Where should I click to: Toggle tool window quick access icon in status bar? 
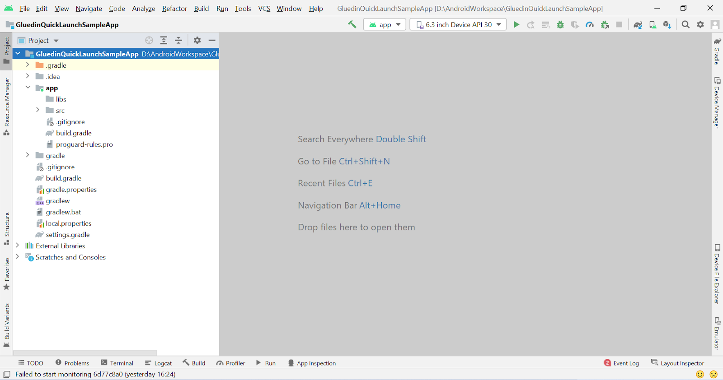(7, 374)
